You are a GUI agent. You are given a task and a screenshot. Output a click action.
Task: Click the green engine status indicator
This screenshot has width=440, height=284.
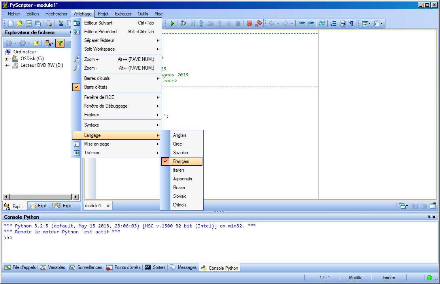click(x=429, y=278)
